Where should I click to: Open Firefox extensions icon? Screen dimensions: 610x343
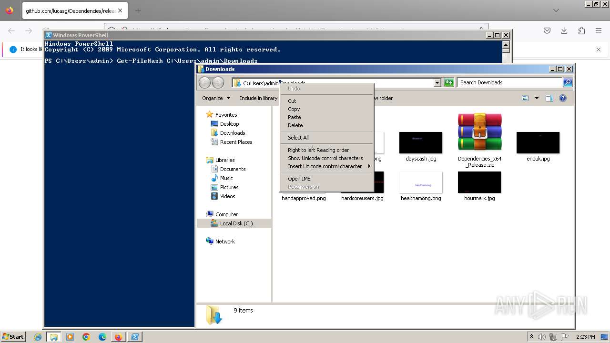tap(581, 30)
